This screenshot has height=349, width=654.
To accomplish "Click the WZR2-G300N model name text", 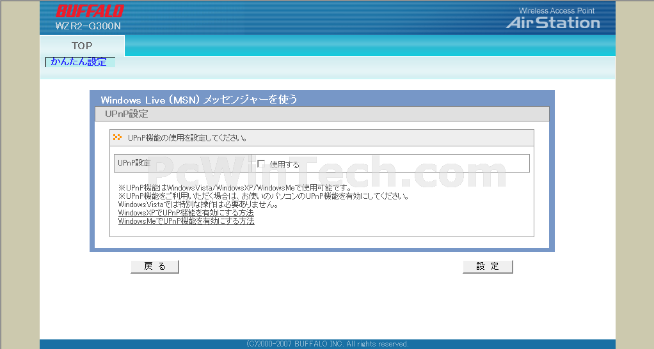I will [88, 26].
